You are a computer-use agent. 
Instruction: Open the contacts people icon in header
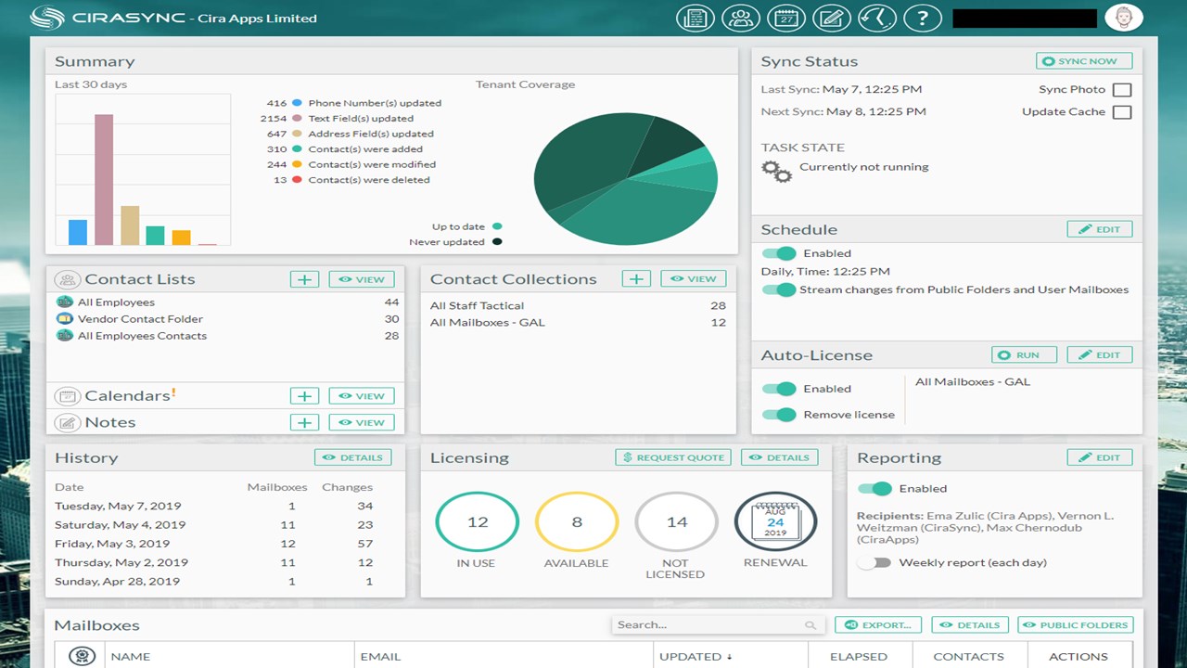740,18
